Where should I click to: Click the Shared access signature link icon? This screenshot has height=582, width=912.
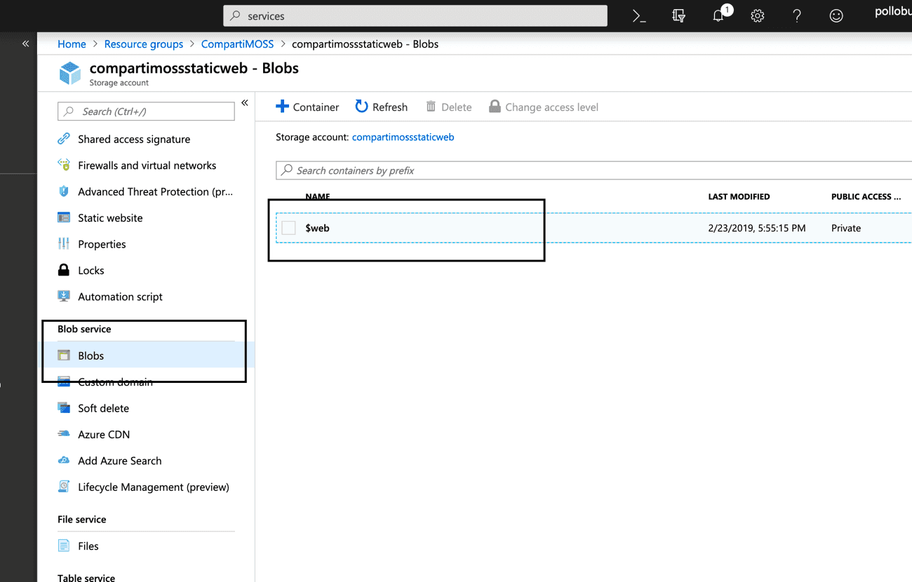tap(64, 139)
